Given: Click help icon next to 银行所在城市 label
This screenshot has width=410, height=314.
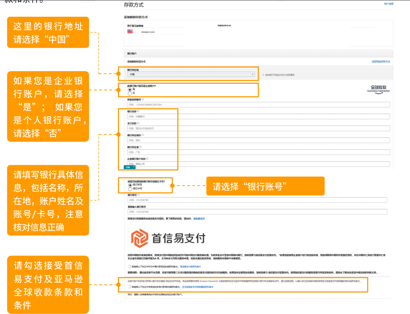Looking at the screenshot, I should tap(143, 135).
